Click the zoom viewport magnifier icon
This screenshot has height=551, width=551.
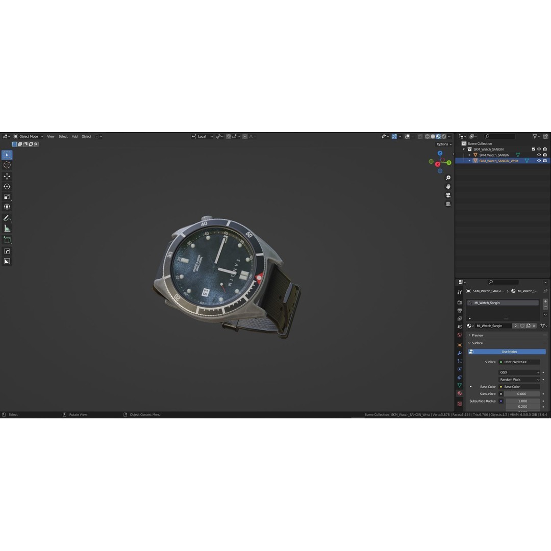448,178
